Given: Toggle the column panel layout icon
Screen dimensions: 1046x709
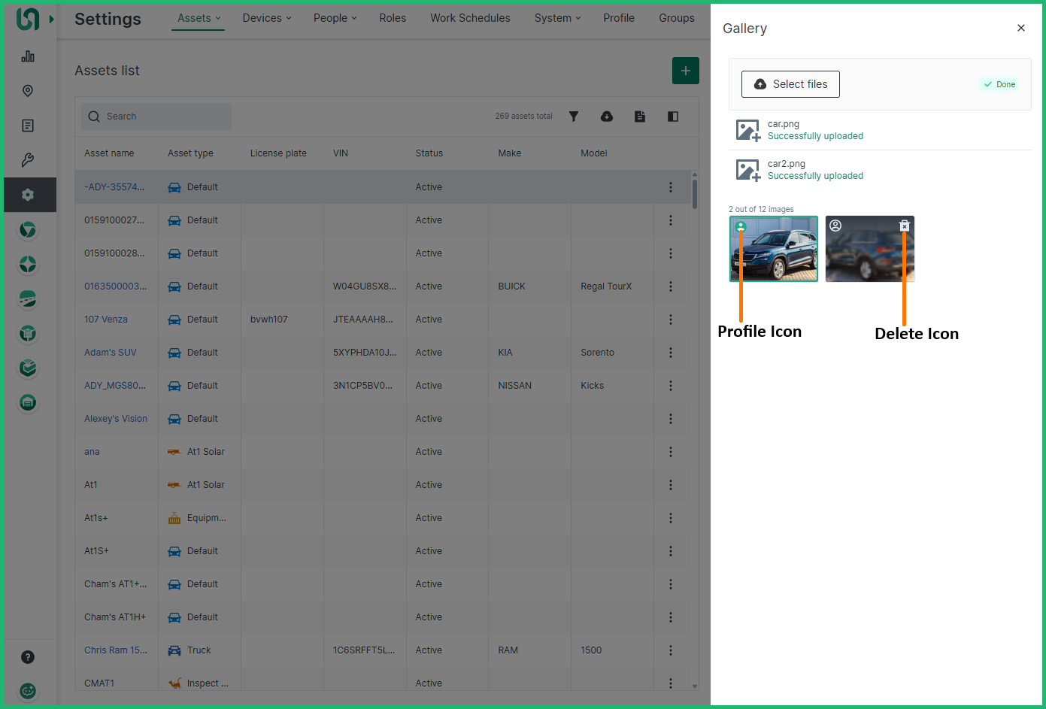Looking at the screenshot, I should coord(673,117).
